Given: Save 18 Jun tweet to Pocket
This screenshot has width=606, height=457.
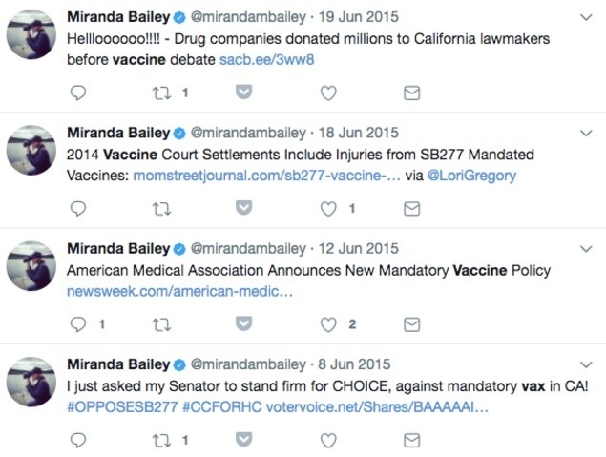Looking at the screenshot, I should coord(244,208).
